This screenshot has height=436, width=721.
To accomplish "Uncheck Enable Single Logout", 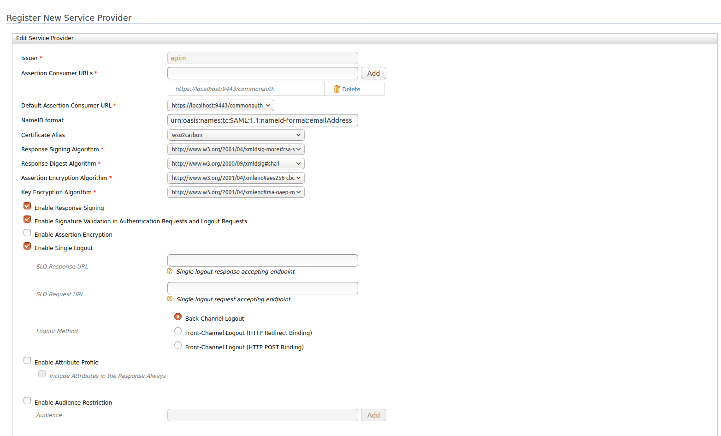I will click(27, 246).
